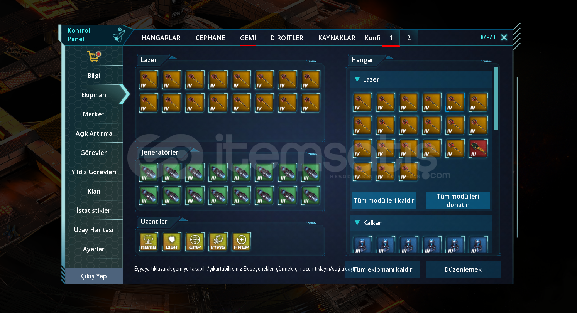Go to Açık Artırma

94,133
